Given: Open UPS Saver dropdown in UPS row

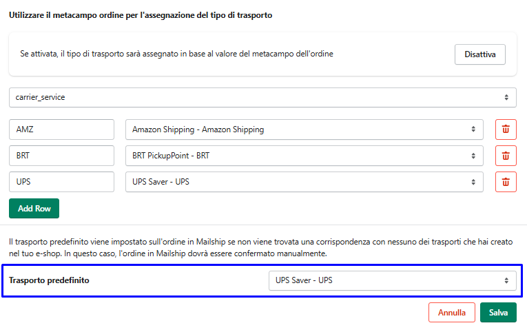Looking at the screenshot, I should click(304, 182).
